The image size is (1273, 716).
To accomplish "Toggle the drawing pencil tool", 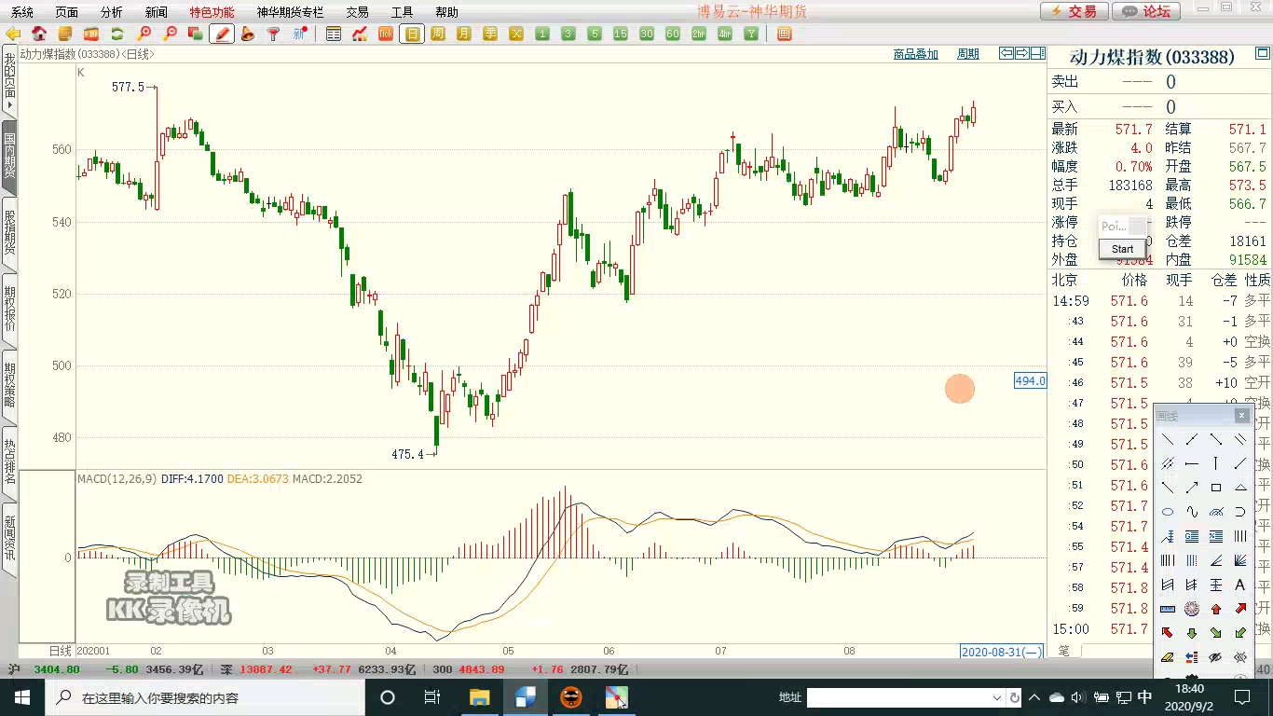I will click(222, 34).
